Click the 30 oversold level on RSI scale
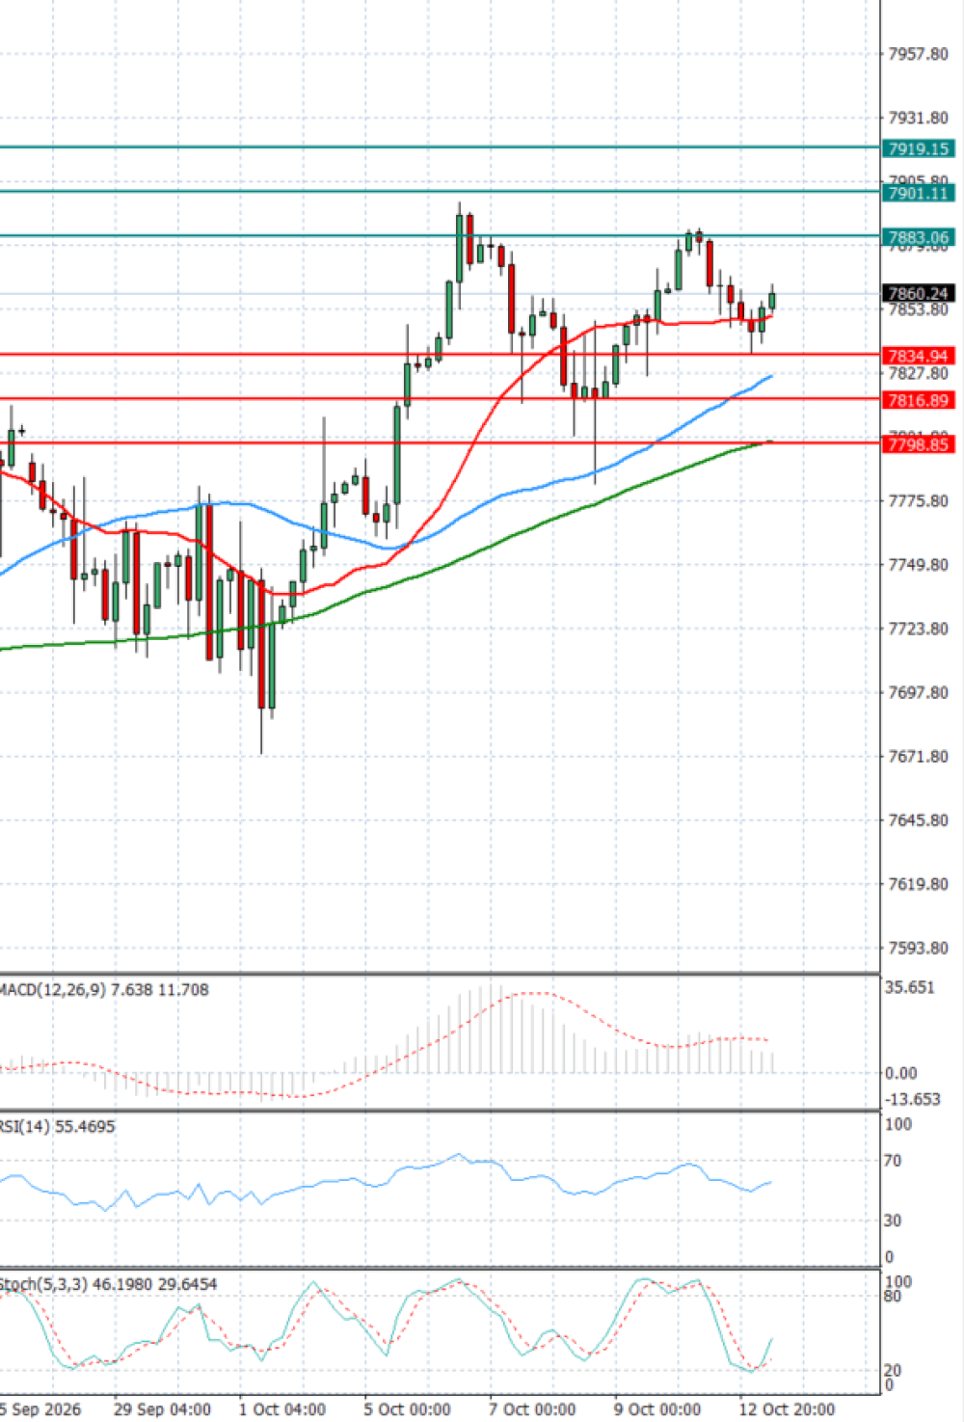This screenshot has width=964, height=1422. pos(894,1221)
